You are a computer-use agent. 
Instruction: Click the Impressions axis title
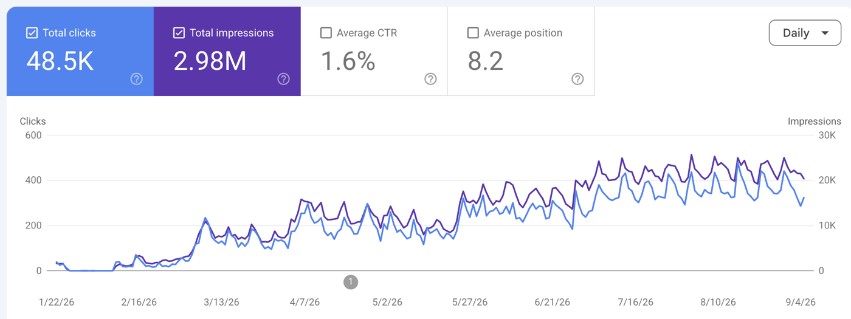click(815, 122)
